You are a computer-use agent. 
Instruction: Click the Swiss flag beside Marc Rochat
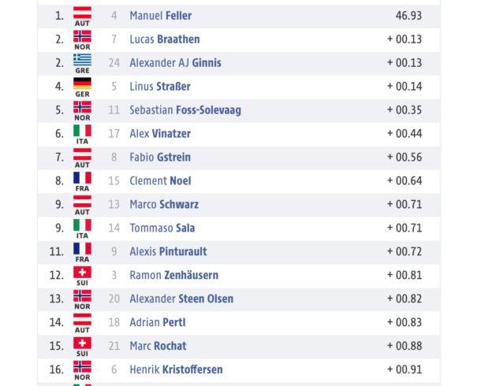(82, 343)
